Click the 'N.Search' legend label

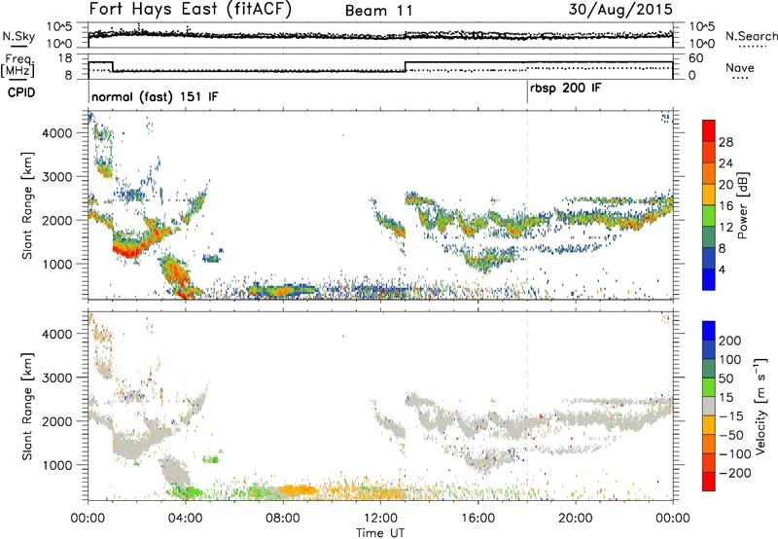tap(751, 36)
